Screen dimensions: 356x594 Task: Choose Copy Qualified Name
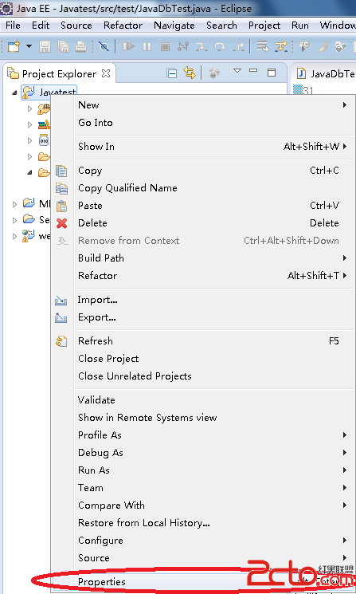[202, 188]
